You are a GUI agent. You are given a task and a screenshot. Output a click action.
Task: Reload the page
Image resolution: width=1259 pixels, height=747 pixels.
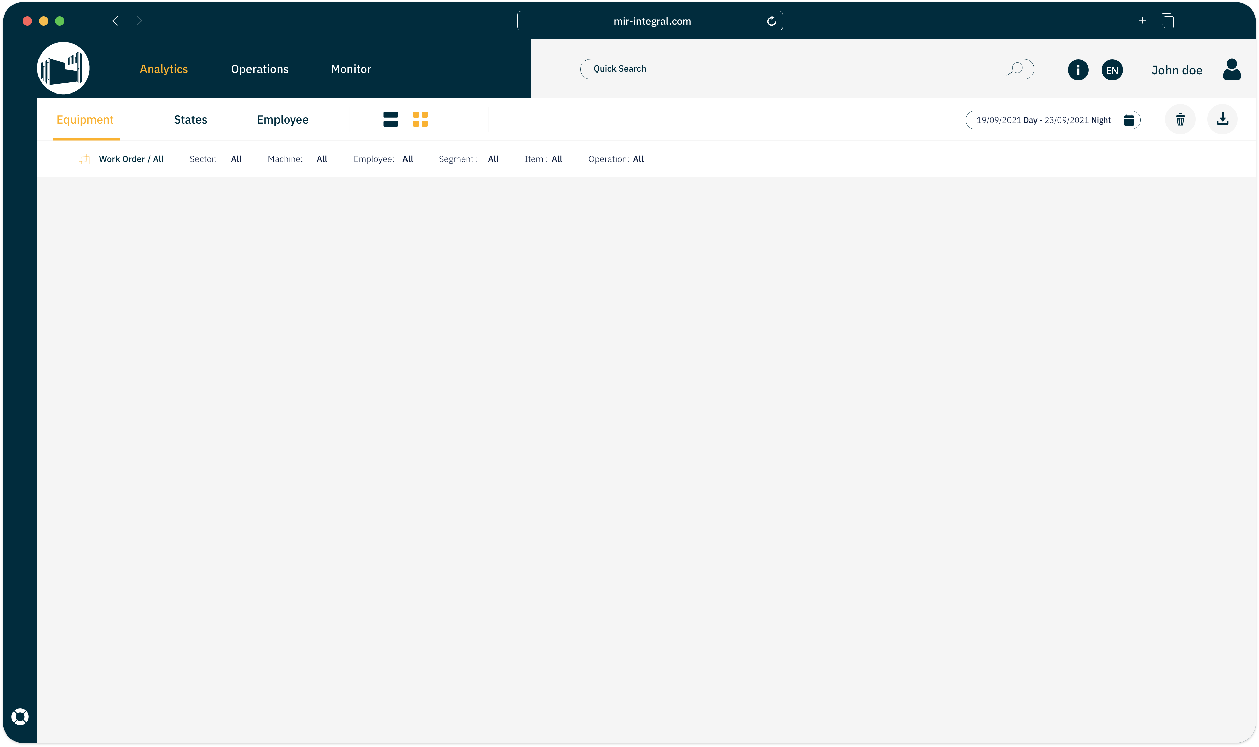point(771,21)
